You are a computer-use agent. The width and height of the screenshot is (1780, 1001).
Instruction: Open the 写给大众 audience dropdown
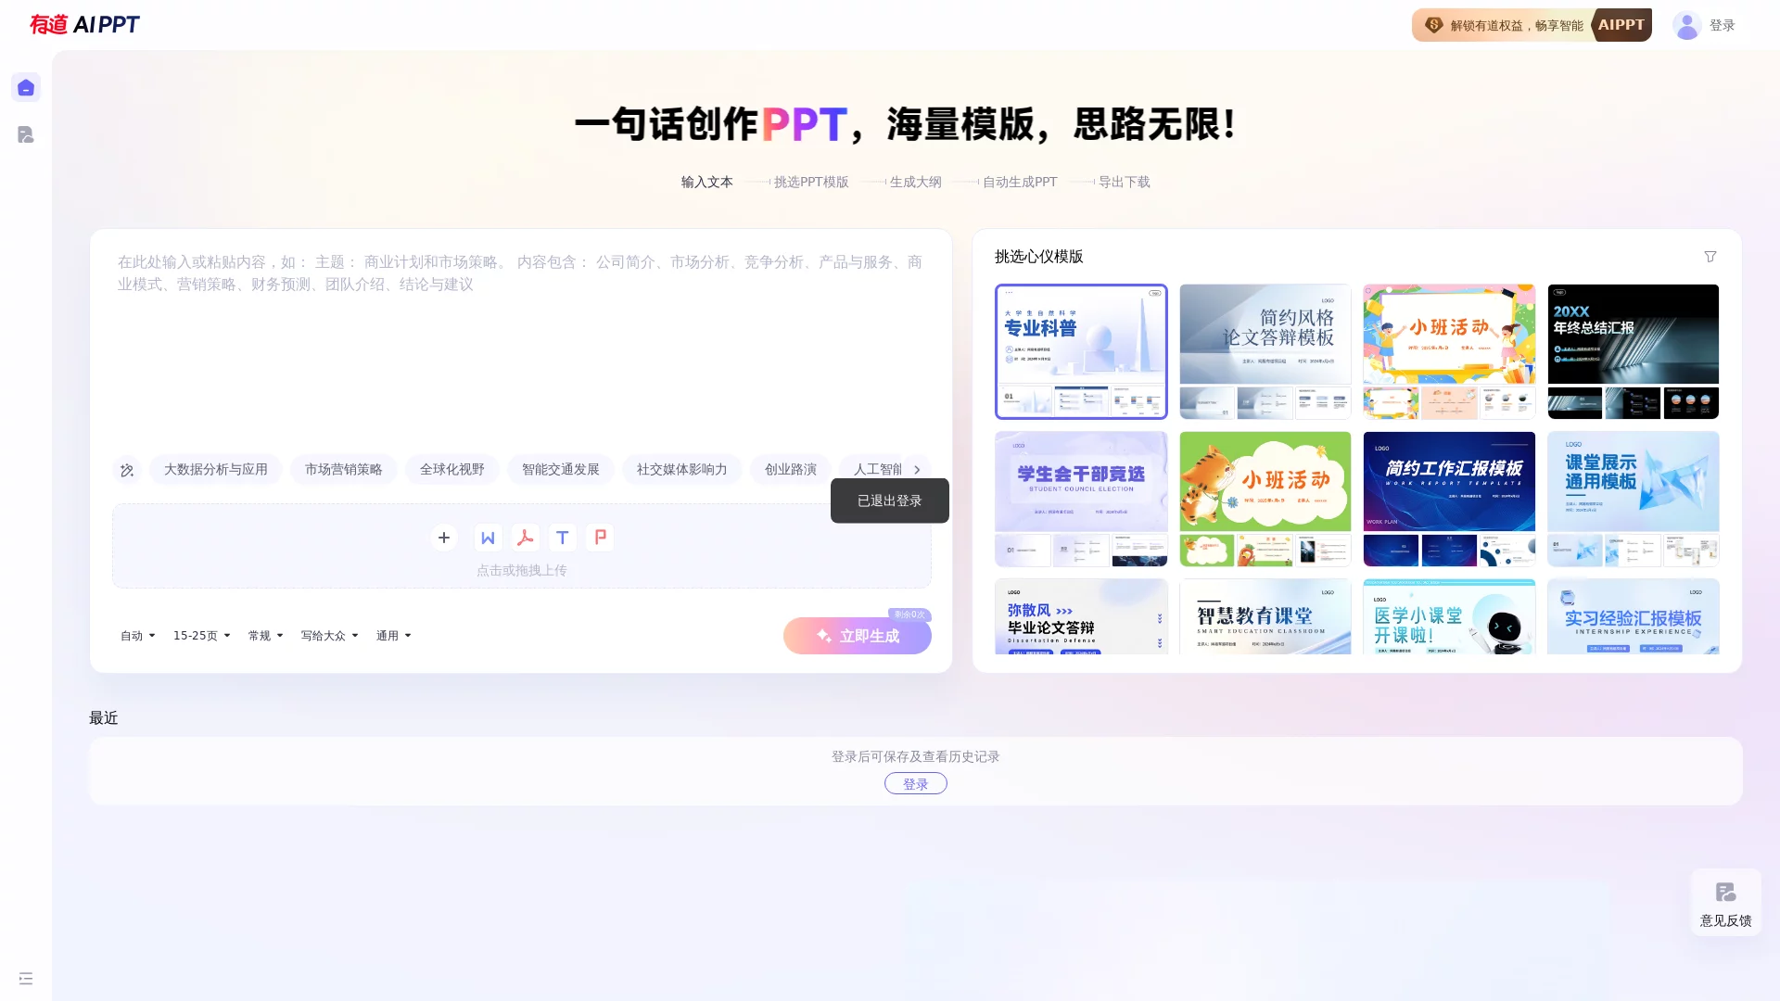click(329, 635)
